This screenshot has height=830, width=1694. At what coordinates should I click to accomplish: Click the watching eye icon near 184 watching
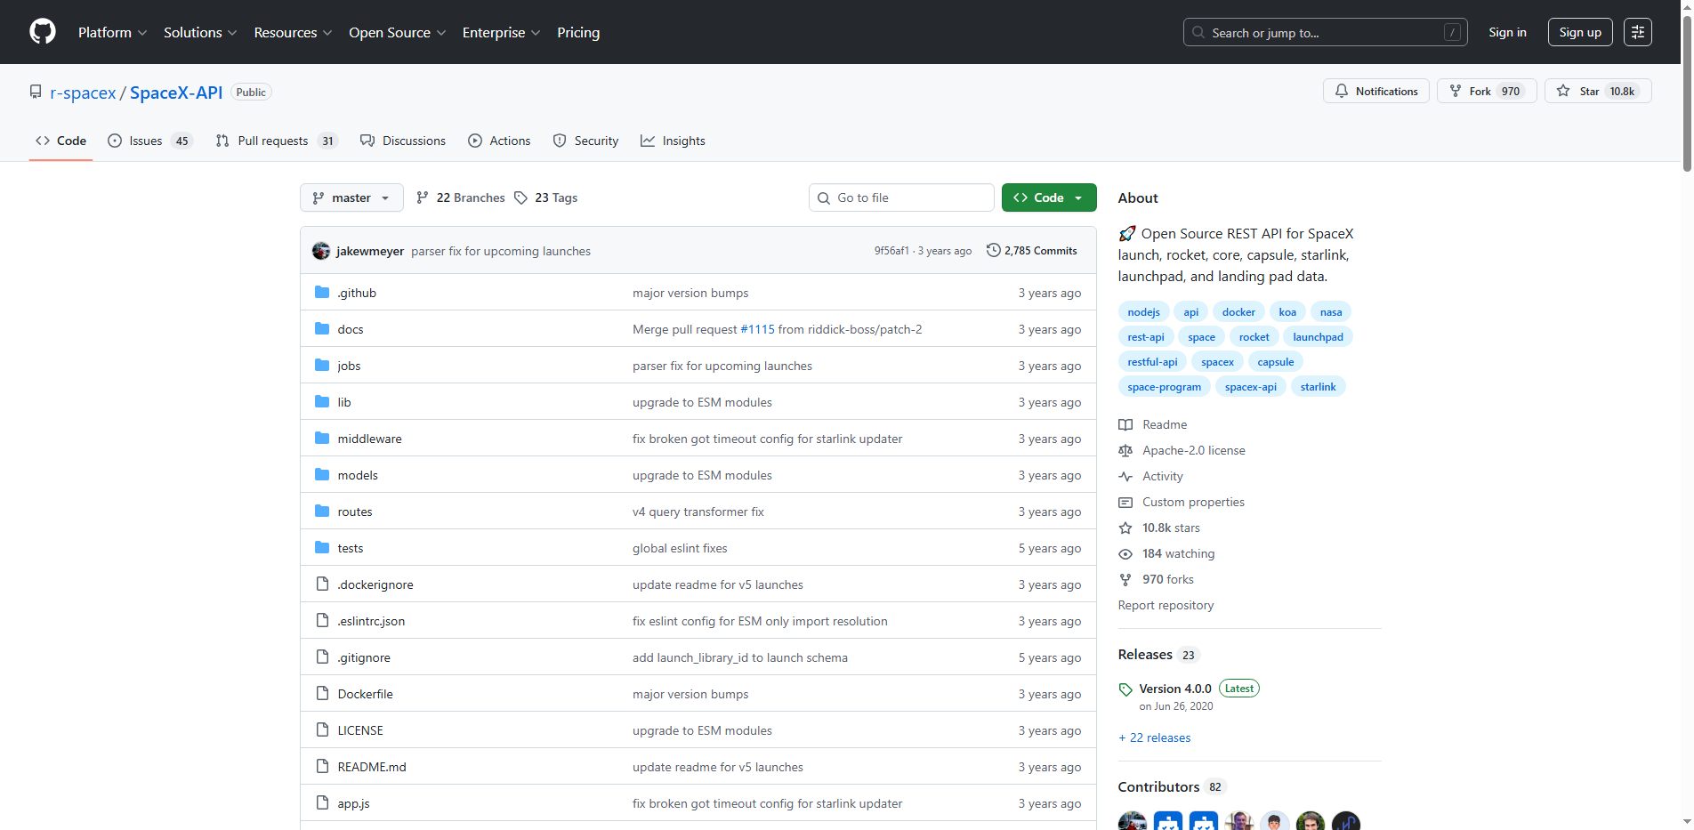(1125, 553)
